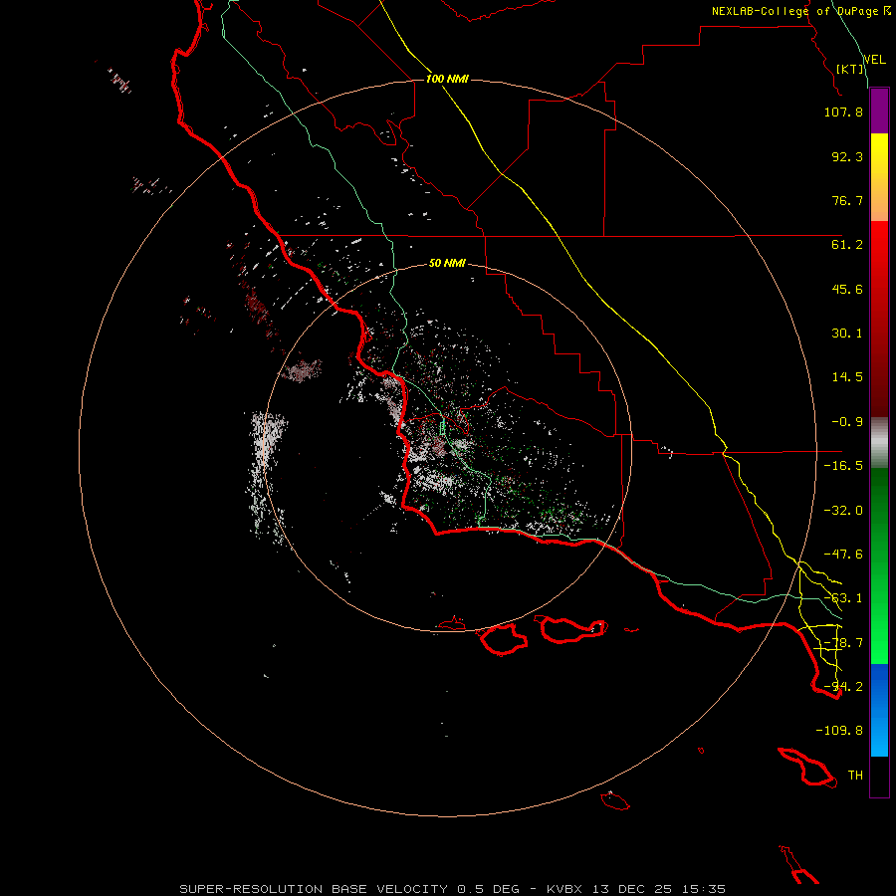Select the -16.5 velocity scale value
This screenshot has width=896, height=896.
point(843,466)
